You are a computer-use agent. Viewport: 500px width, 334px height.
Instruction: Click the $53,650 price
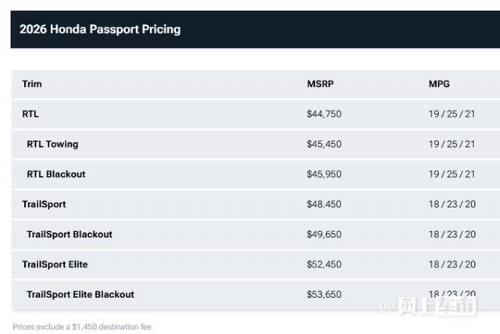(x=324, y=295)
